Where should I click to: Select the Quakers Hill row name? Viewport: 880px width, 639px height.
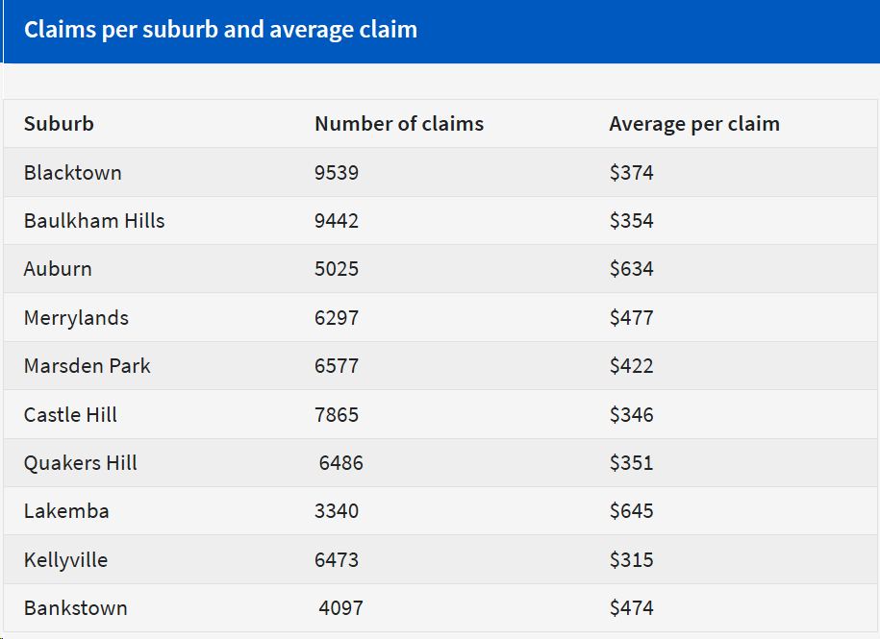click(81, 463)
